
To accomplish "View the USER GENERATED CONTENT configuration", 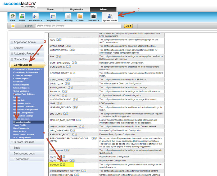I will tap(82, 171).
